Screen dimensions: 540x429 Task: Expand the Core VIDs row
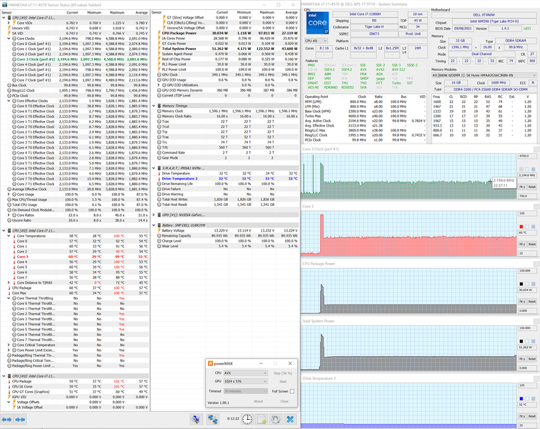pyautogui.click(x=9, y=23)
